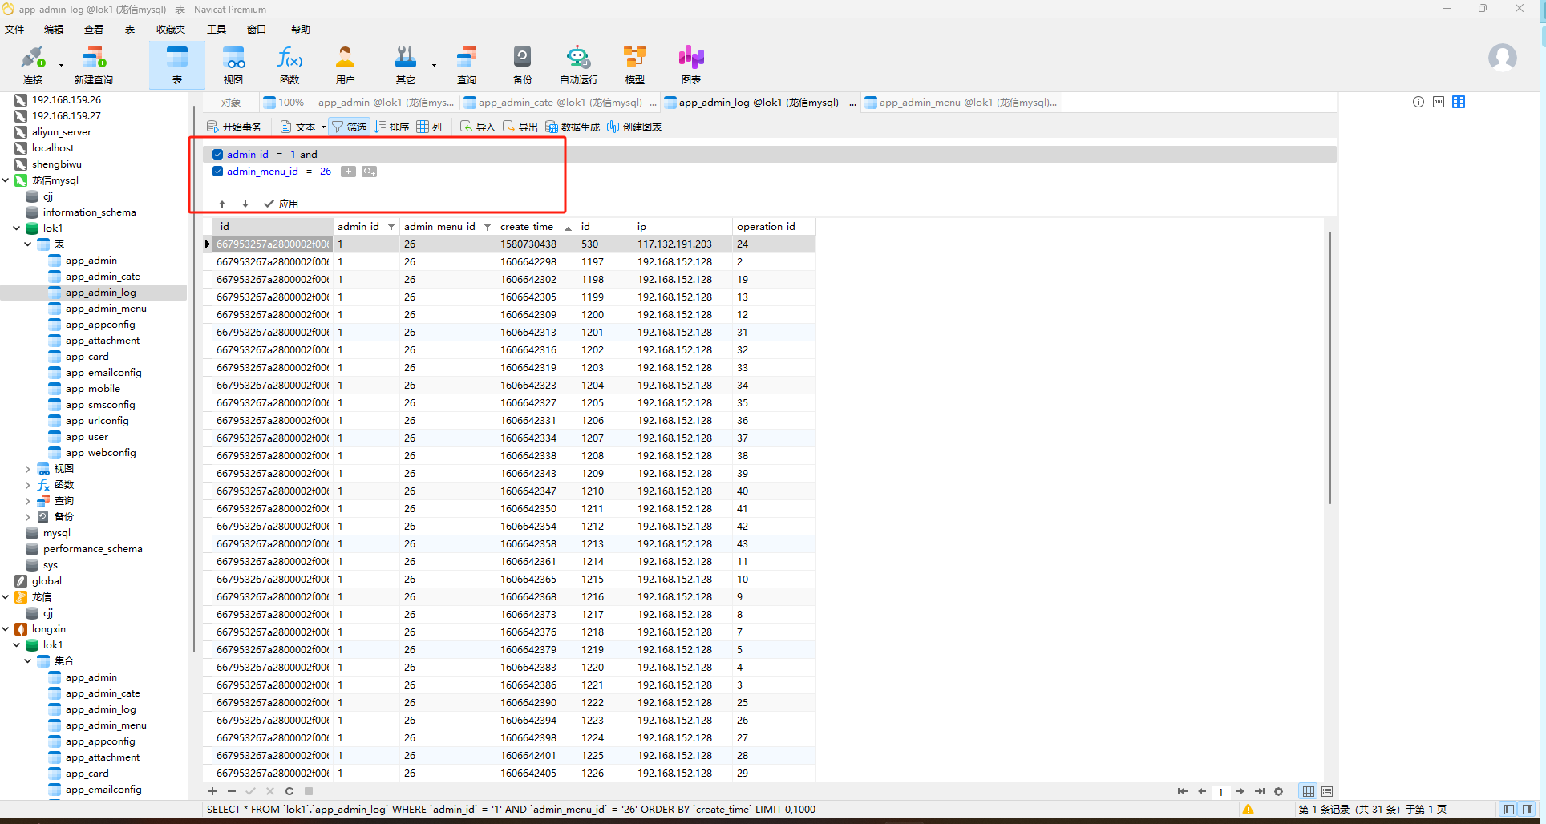Open the 图表 (Charts) toolbar icon
The height and width of the screenshot is (824, 1546).
(690, 64)
